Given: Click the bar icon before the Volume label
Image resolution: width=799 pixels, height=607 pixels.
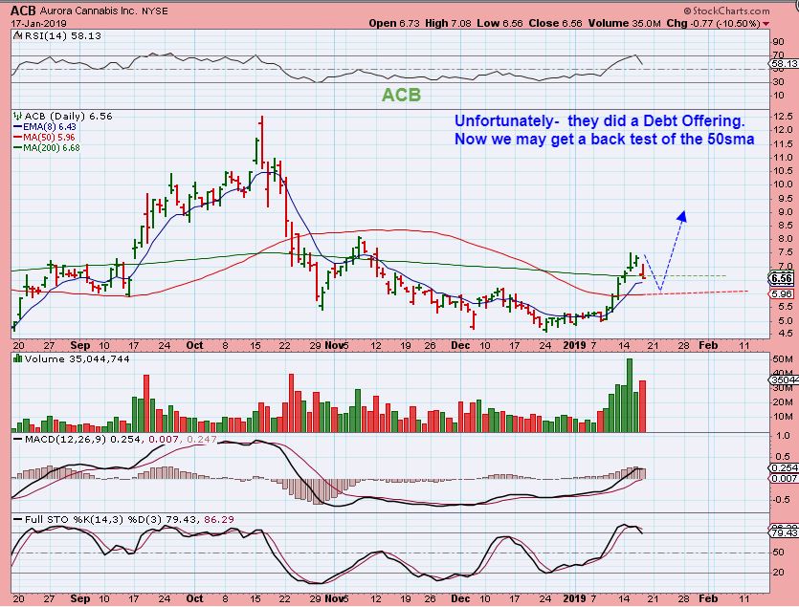Looking at the screenshot, I should pyautogui.click(x=17, y=359).
